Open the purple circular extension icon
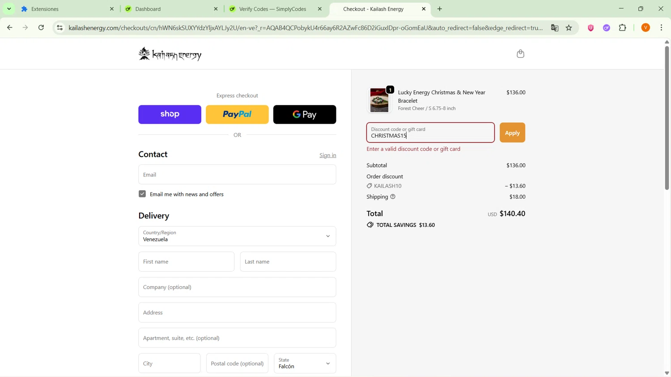Image resolution: width=671 pixels, height=377 pixels. coord(607,28)
